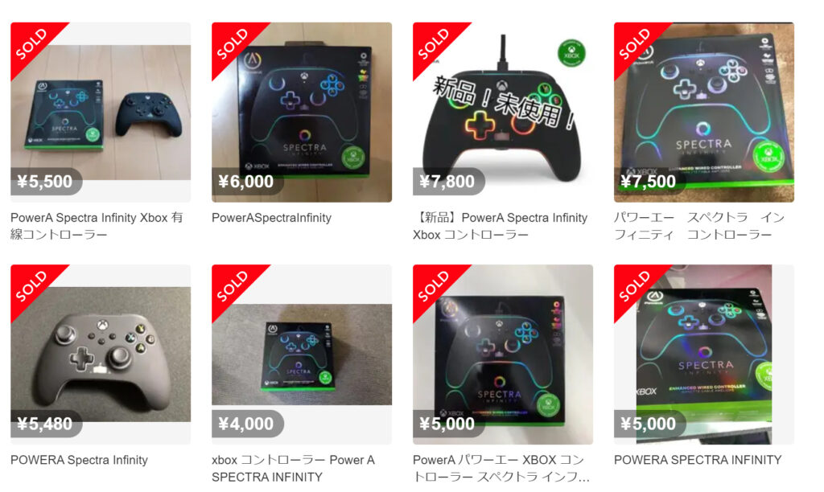Open the ¥5,500 controller with box thumbnail
The image size is (824, 492).
pyautogui.click(x=101, y=112)
